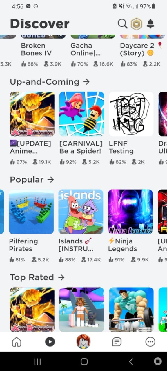Tap the Android back navigation button
This screenshot has width=167, height=371.
pos(131,361)
